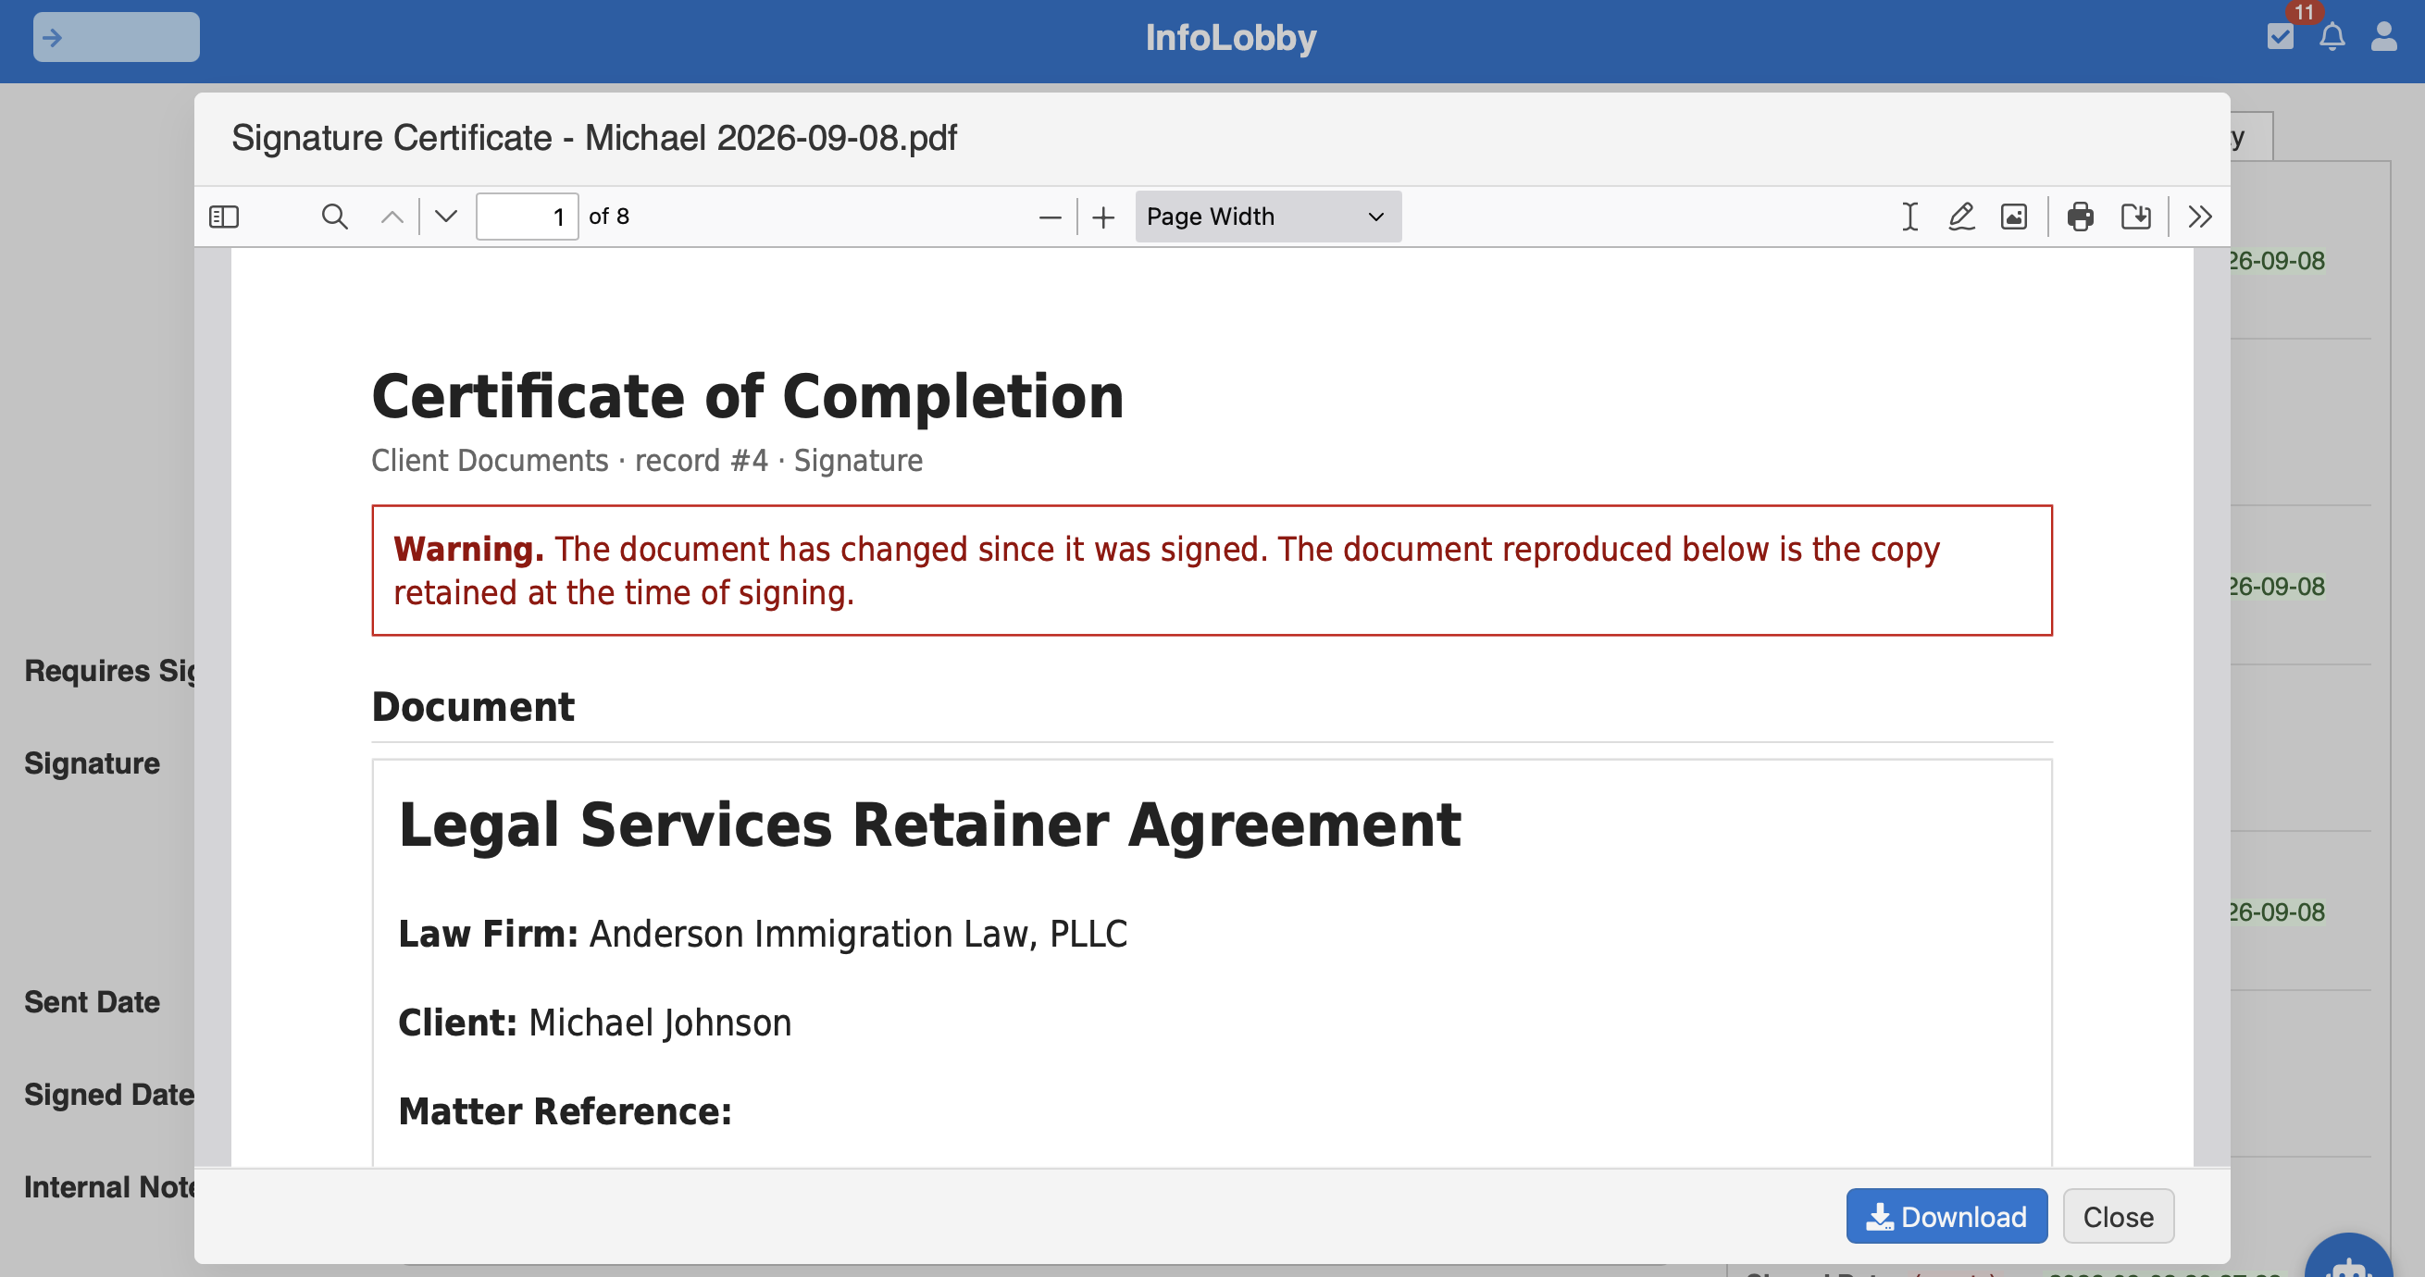This screenshot has width=2425, height=1277.
Task: Open the notifications bell
Action: (x=2332, y=37)
